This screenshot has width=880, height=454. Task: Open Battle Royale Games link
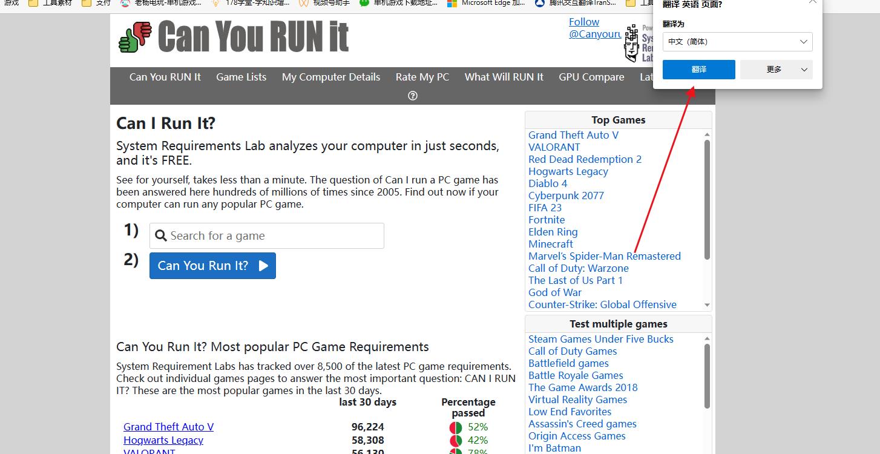[576, 375]
